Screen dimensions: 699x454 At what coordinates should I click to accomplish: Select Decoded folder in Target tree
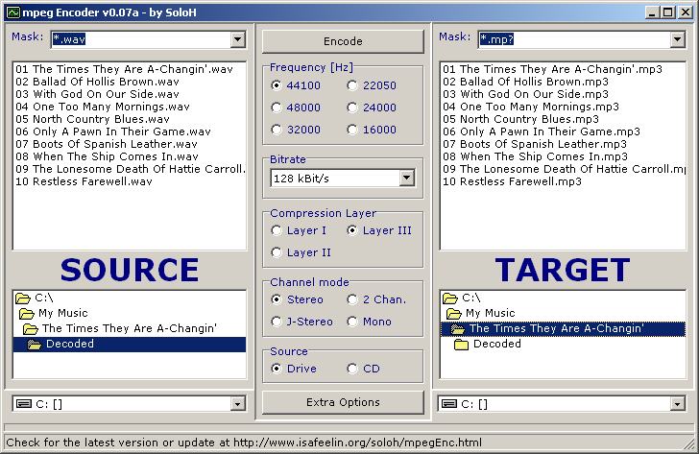click(x=497, y=344)
